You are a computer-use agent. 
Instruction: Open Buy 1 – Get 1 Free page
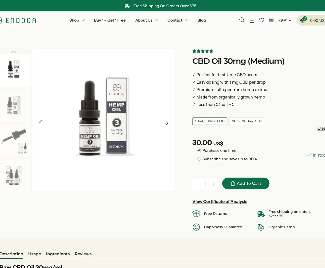[110, 20]
